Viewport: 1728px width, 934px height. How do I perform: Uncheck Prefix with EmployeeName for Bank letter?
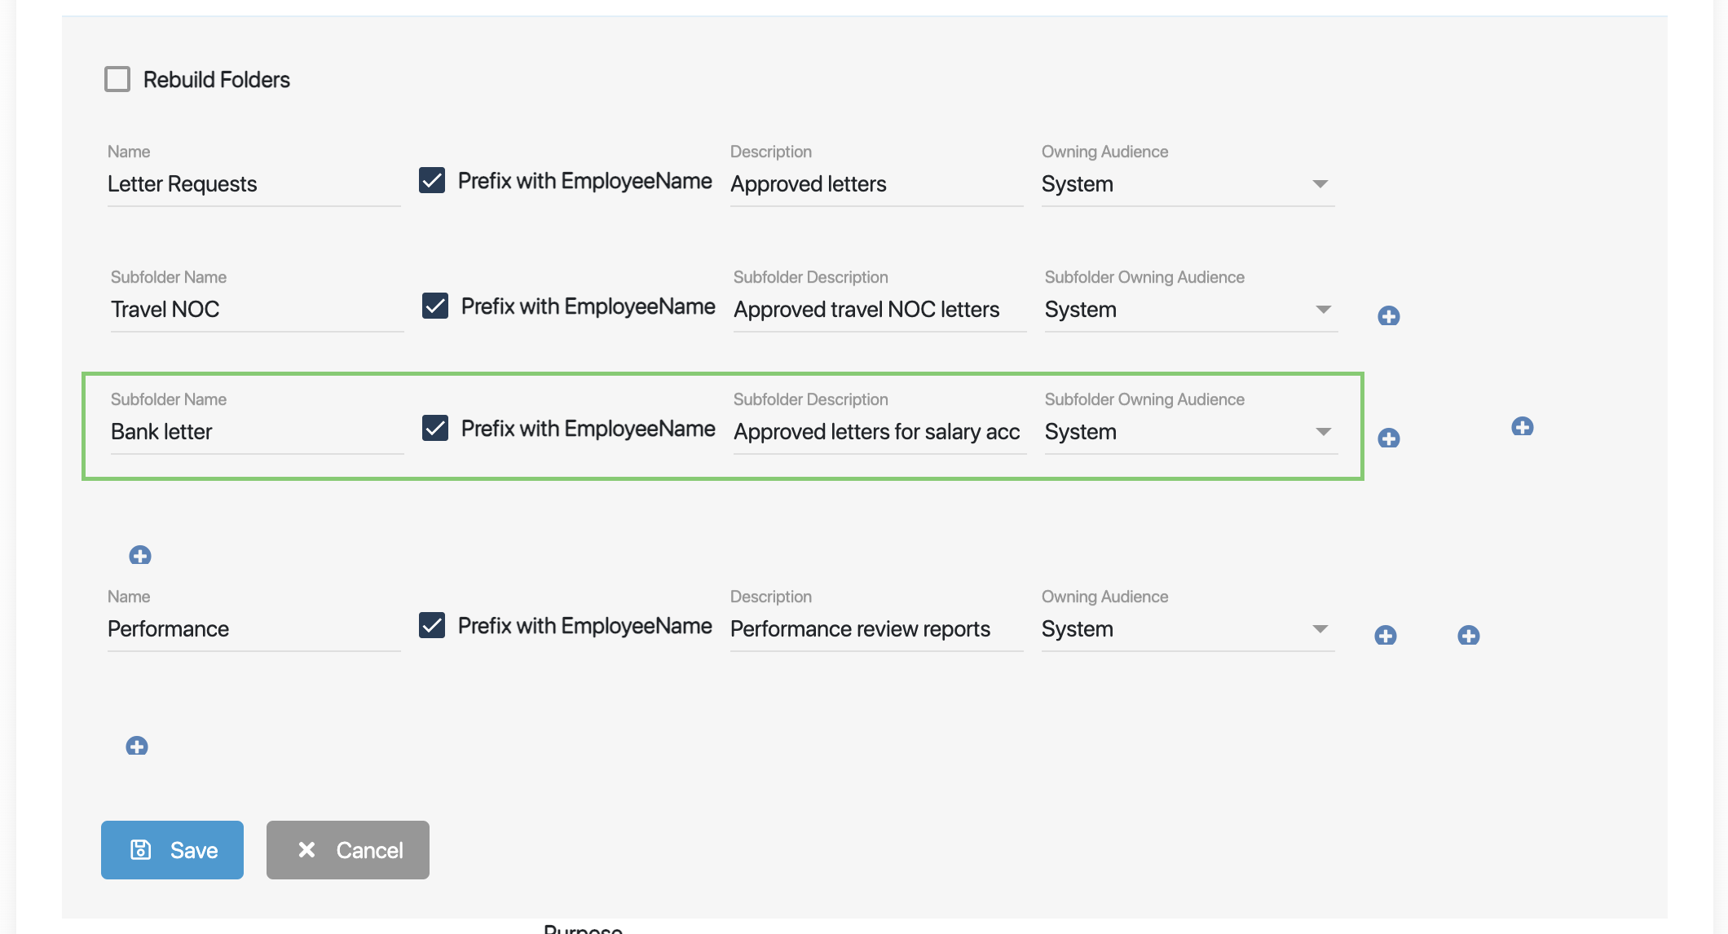[x=435, y=428]
